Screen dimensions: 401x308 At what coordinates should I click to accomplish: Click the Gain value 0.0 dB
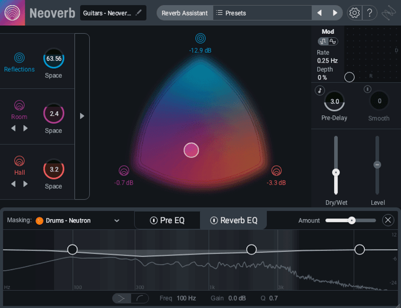237,298
